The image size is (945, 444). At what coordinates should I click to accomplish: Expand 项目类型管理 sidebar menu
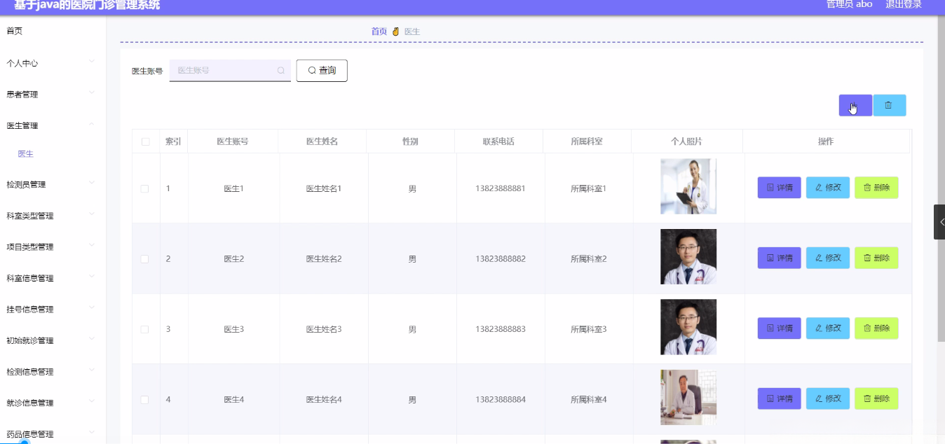click(53, 247)
